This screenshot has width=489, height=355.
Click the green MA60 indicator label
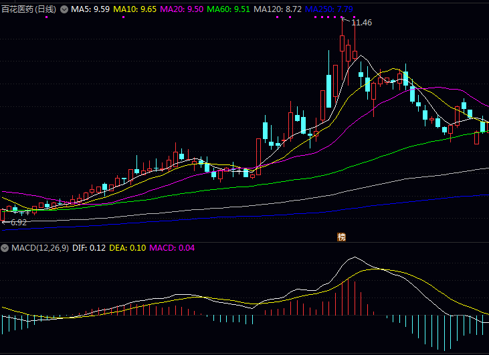point(229,10)
